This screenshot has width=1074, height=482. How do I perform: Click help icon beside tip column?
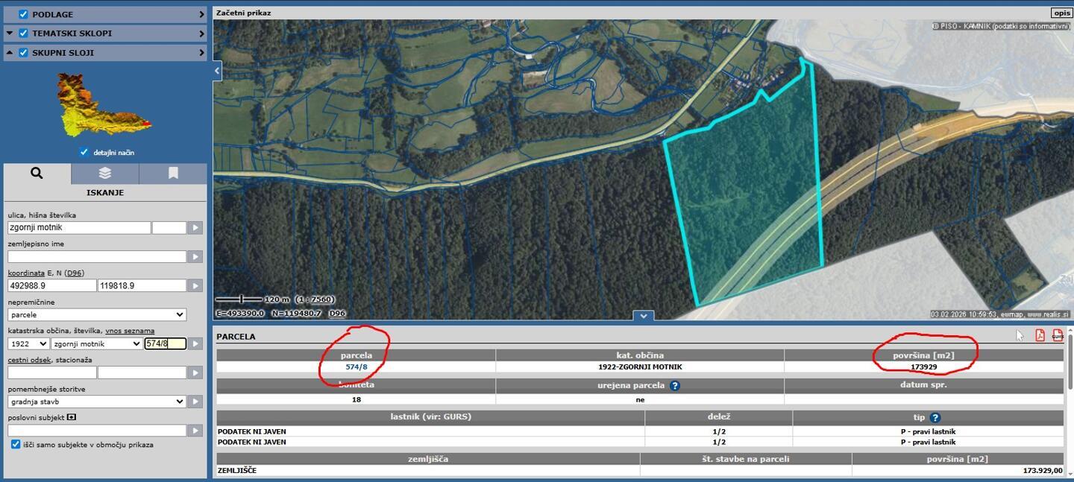click(x=935, y=418)
